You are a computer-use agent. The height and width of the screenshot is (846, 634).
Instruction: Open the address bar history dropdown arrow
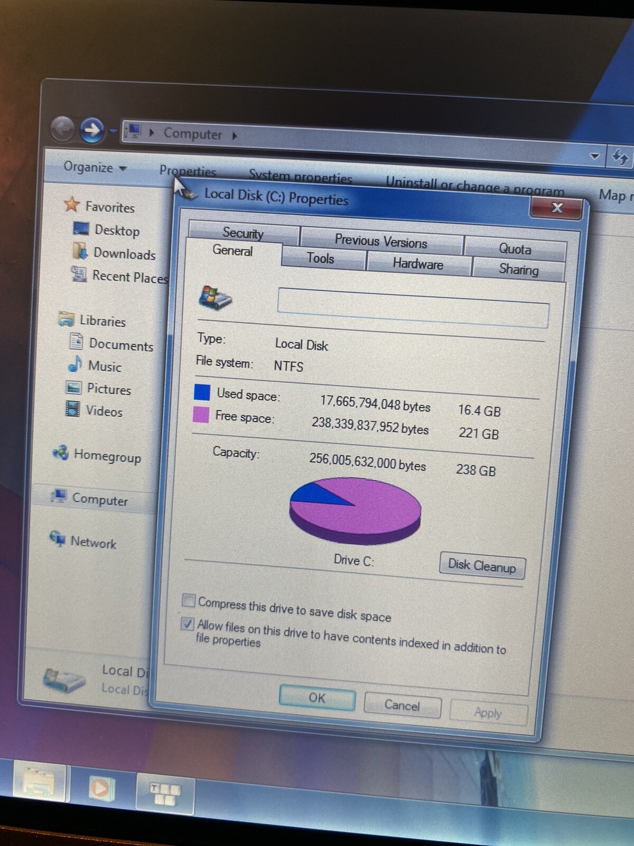594,156
